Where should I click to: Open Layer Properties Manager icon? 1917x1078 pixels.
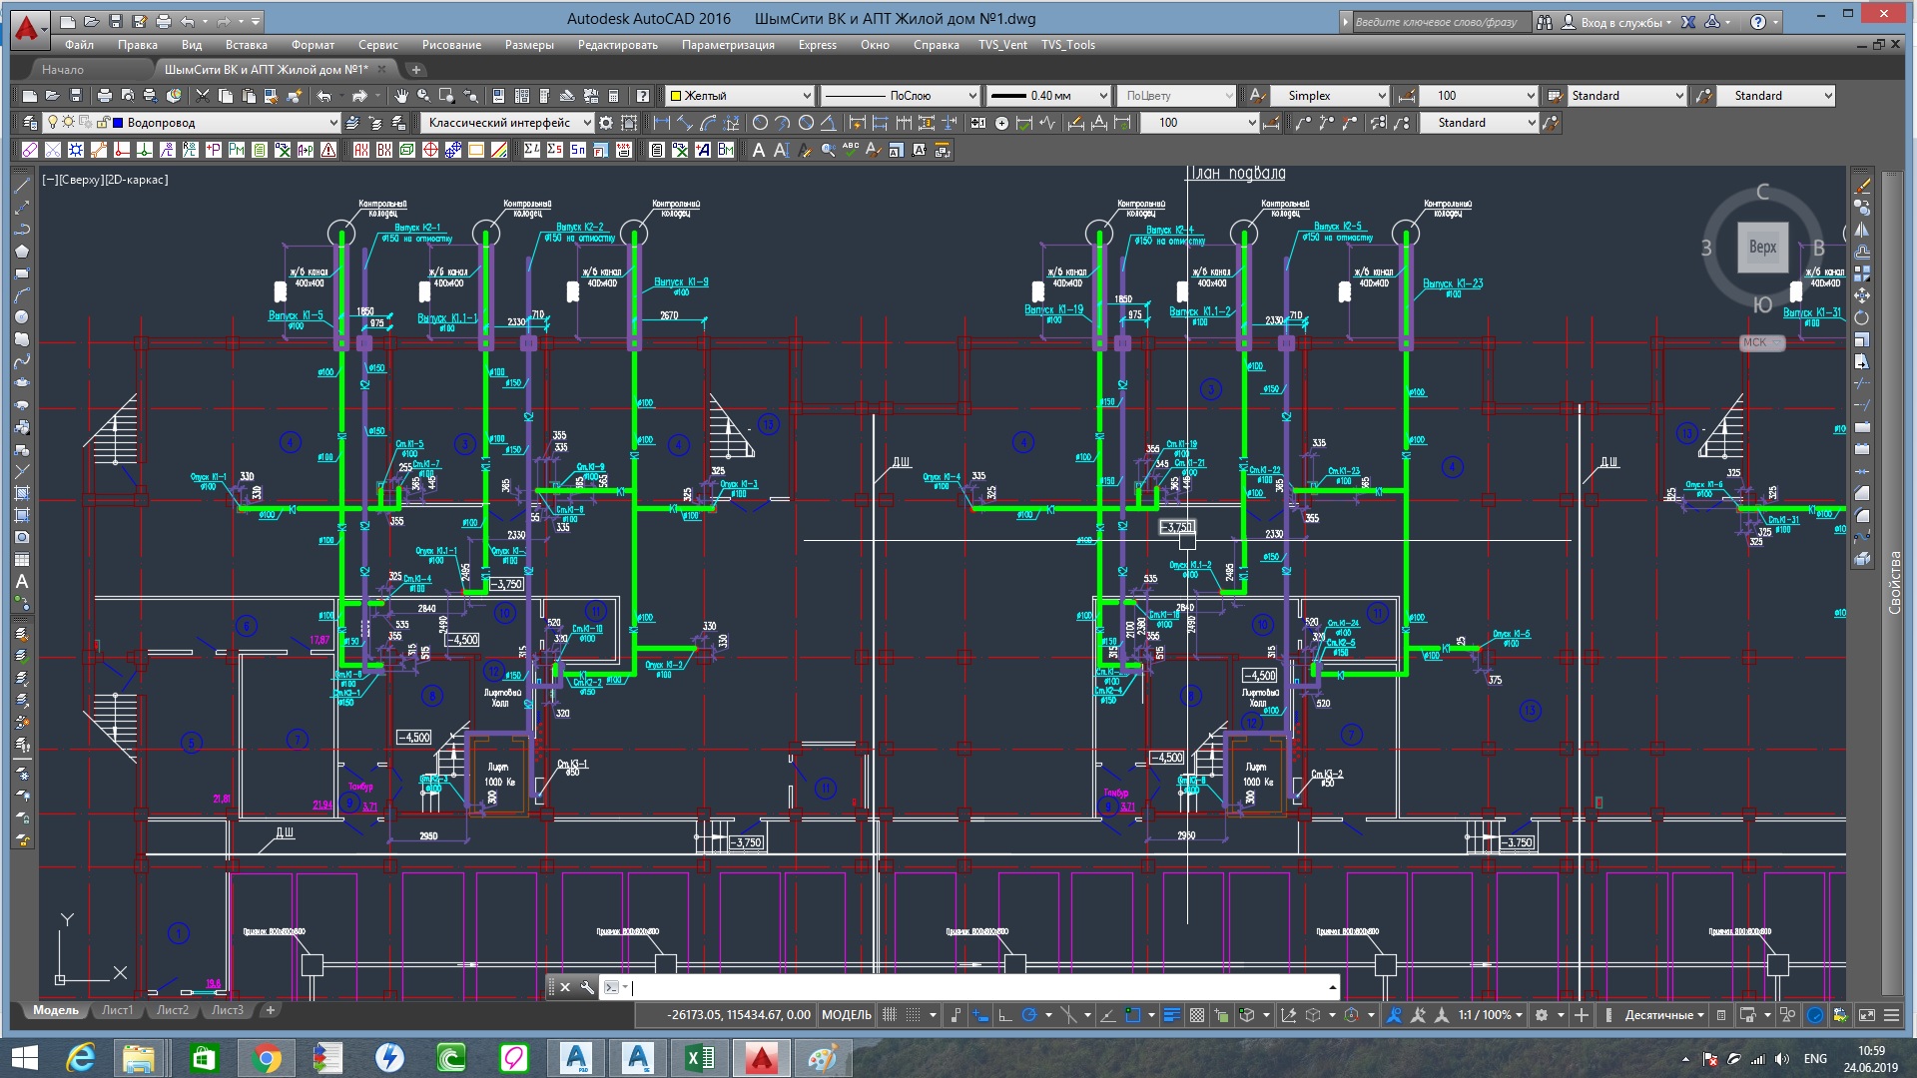(x=29, y=123)
